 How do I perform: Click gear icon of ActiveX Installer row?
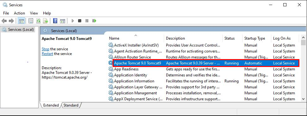pos(111,45)
